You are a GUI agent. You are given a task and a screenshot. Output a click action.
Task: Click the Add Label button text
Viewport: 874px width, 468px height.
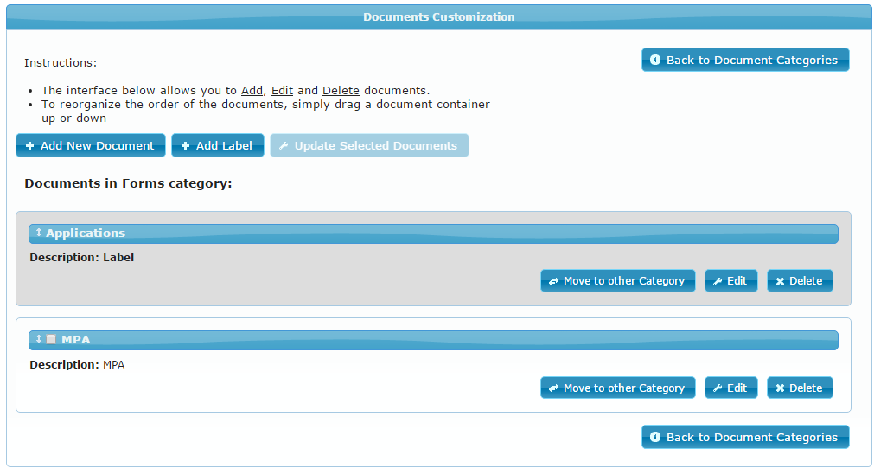click(224, 146)
